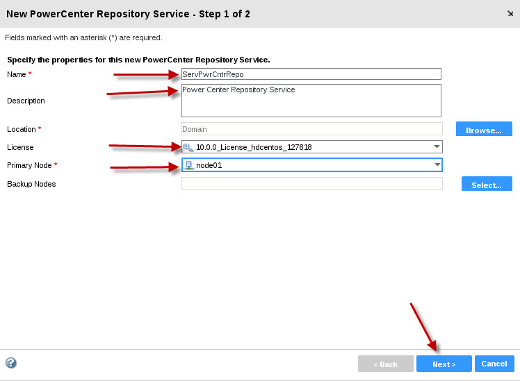520x381 pixels.
Task: Click the Browse... button
Action: [x=484, y=129]
